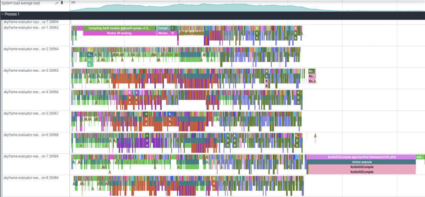The height and width of the screenshot is (197, 425).
Task: Click the yellow K slice in on-8 track
Action: [214, 179]
